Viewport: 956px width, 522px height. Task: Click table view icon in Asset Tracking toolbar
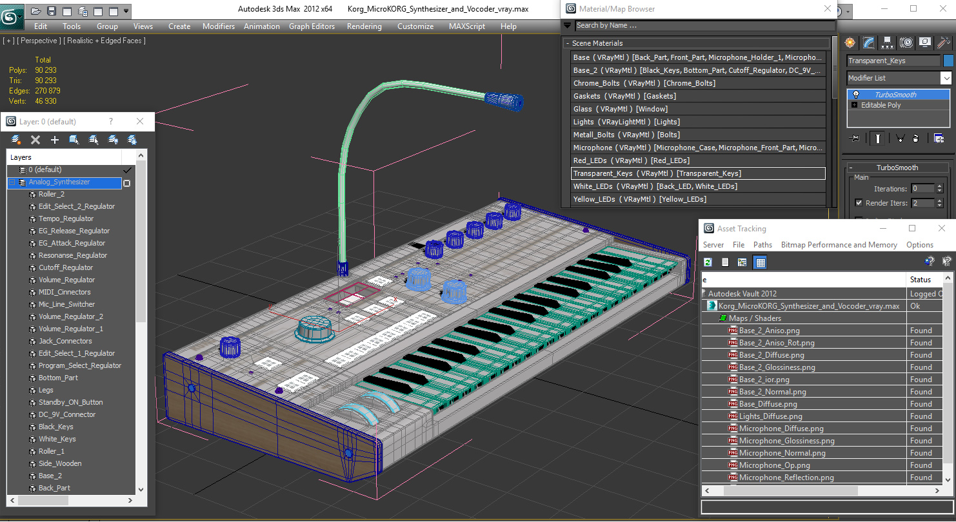[x=761, y=262]
